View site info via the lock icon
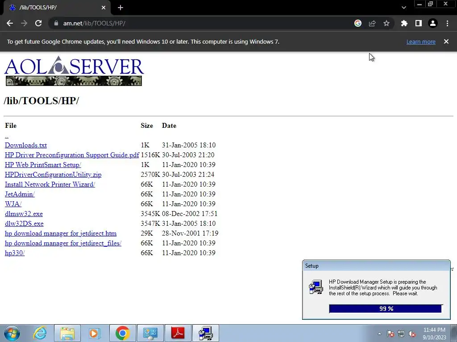Screen dimensions: 457x342 [56, 23]
